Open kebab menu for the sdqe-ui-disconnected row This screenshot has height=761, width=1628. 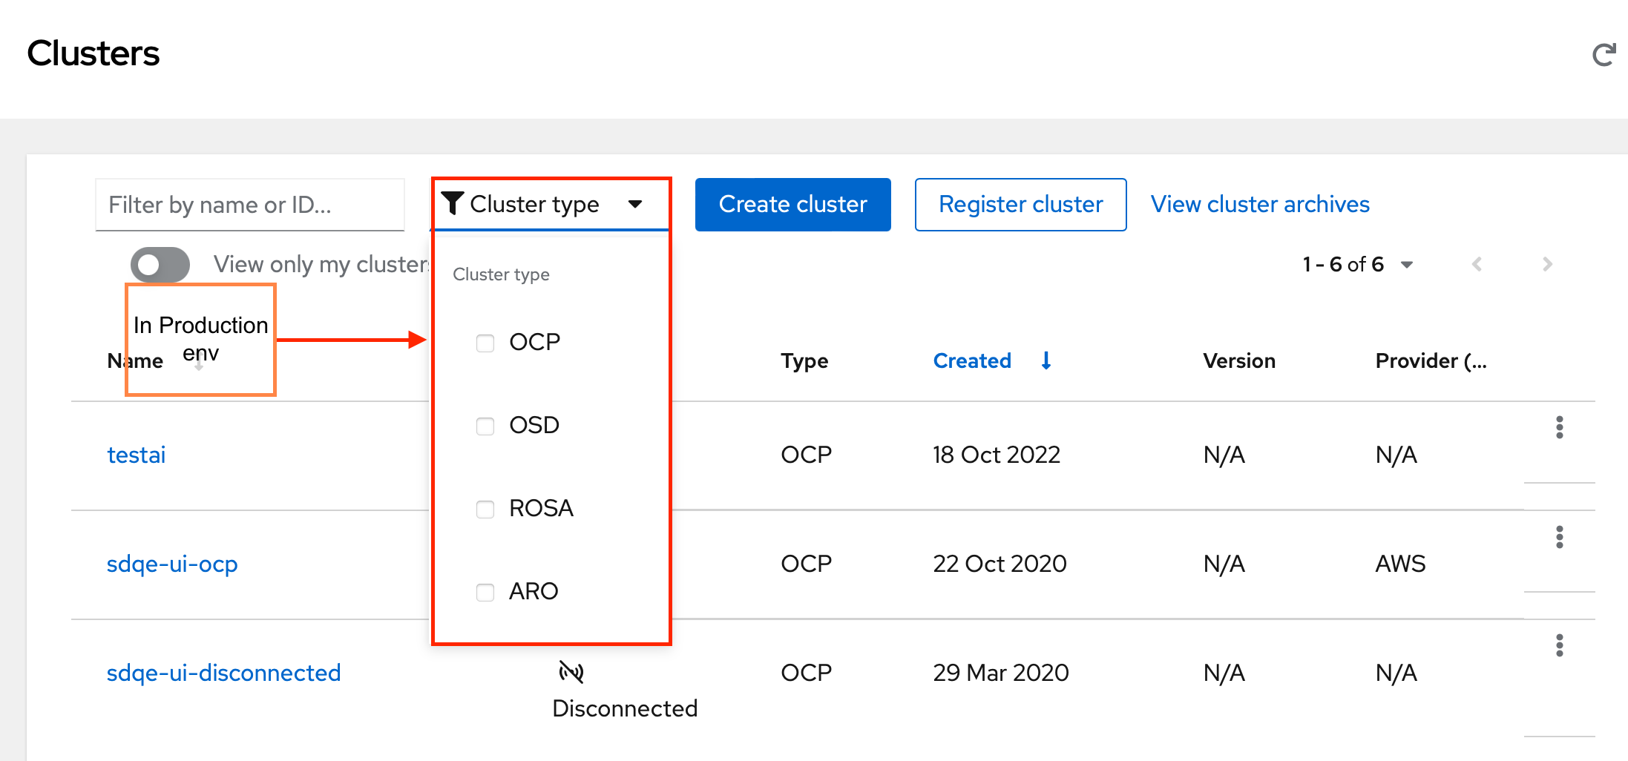point(1559,645)
